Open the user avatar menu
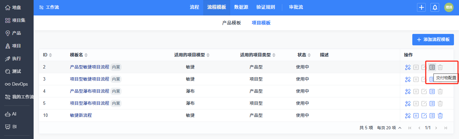 tap(449, 7)
